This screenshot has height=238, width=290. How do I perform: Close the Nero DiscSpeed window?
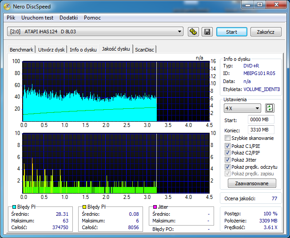coord(276,4)
